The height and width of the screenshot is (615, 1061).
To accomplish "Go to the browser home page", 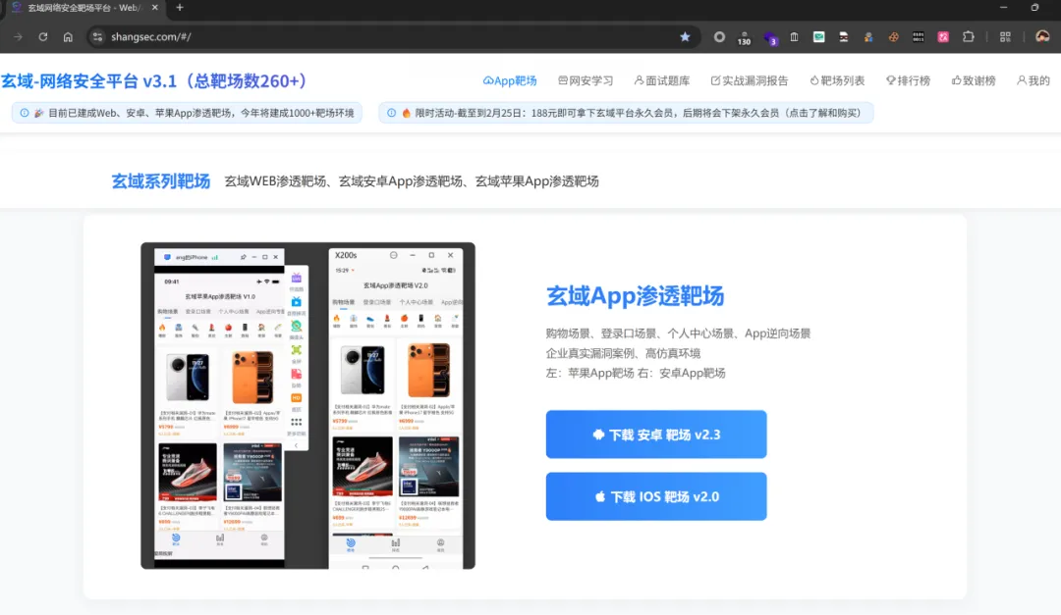I will [x=68, y=37].
